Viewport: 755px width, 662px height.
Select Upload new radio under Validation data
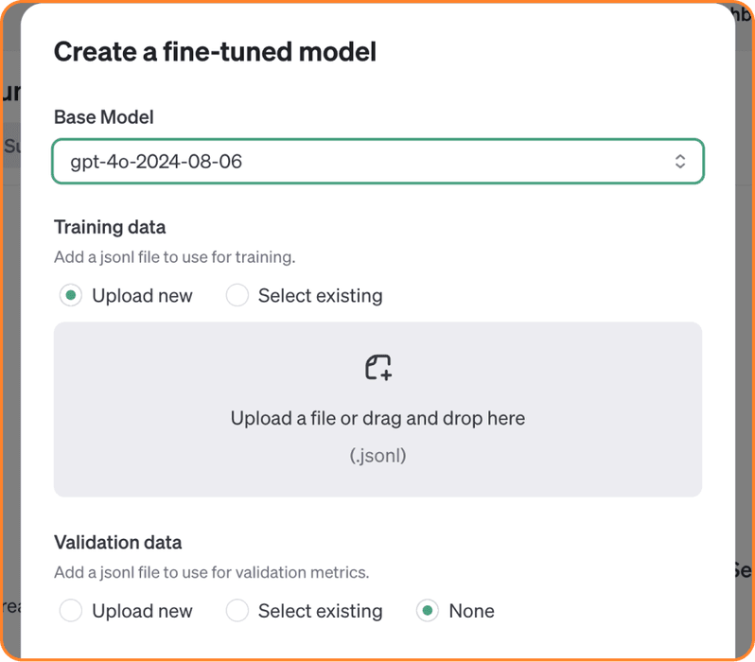70,611
